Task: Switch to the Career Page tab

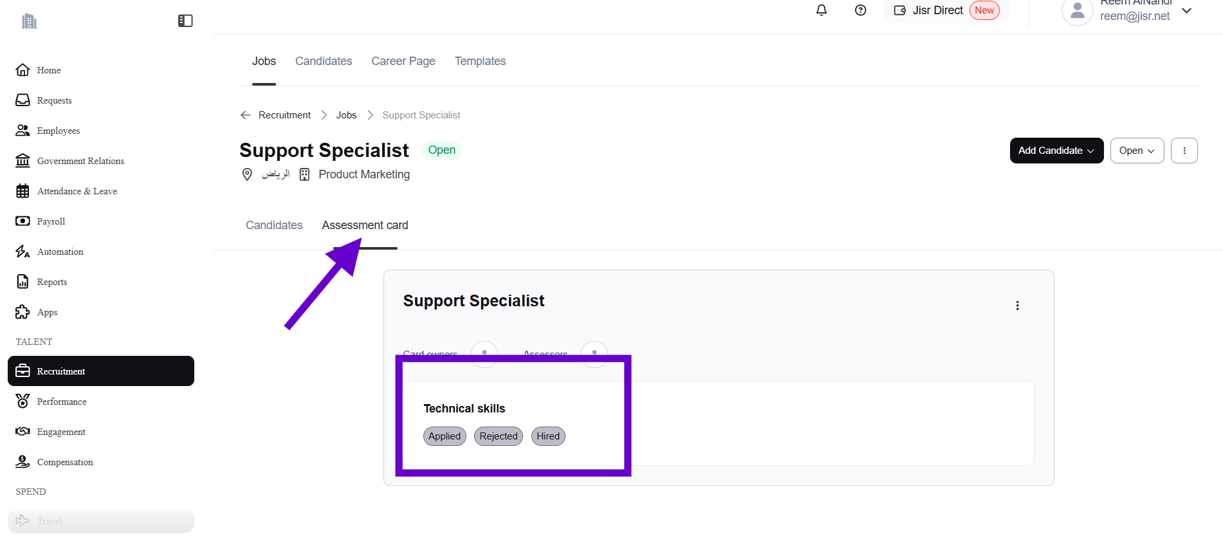Action: coord(403,61)
